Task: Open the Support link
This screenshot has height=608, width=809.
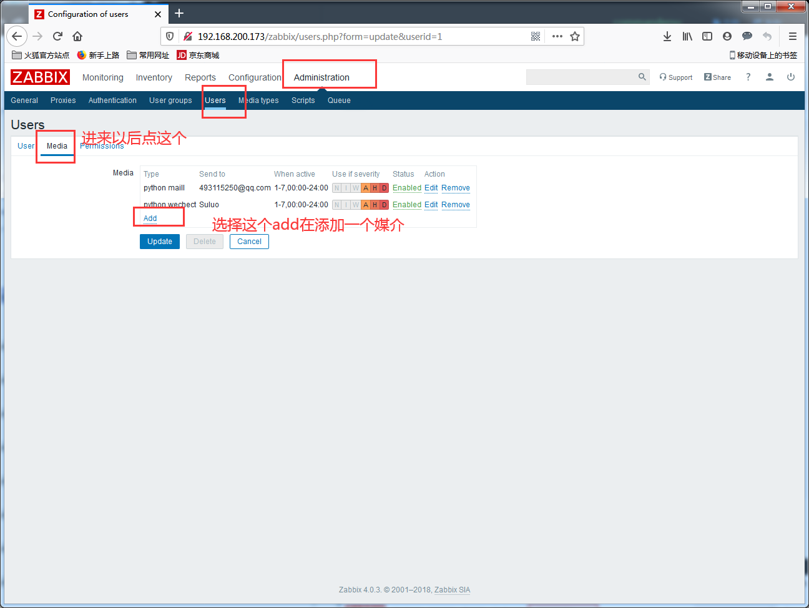Action: (x=676, y=77)
